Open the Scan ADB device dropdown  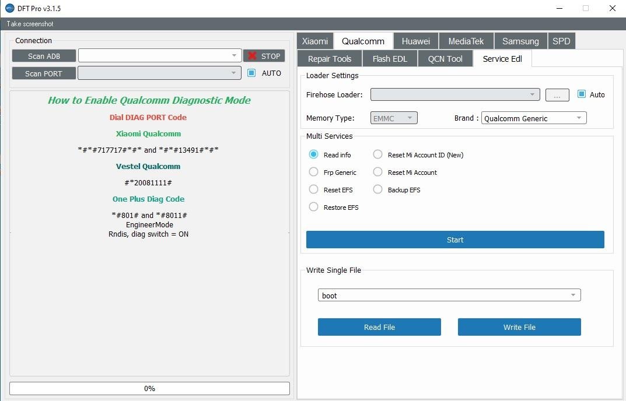click(x=159, y=55)
